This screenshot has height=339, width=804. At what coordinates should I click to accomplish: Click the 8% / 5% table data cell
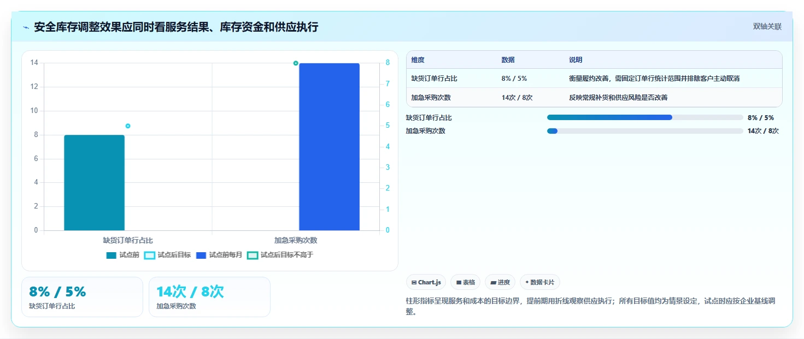(x=514, y=79)
